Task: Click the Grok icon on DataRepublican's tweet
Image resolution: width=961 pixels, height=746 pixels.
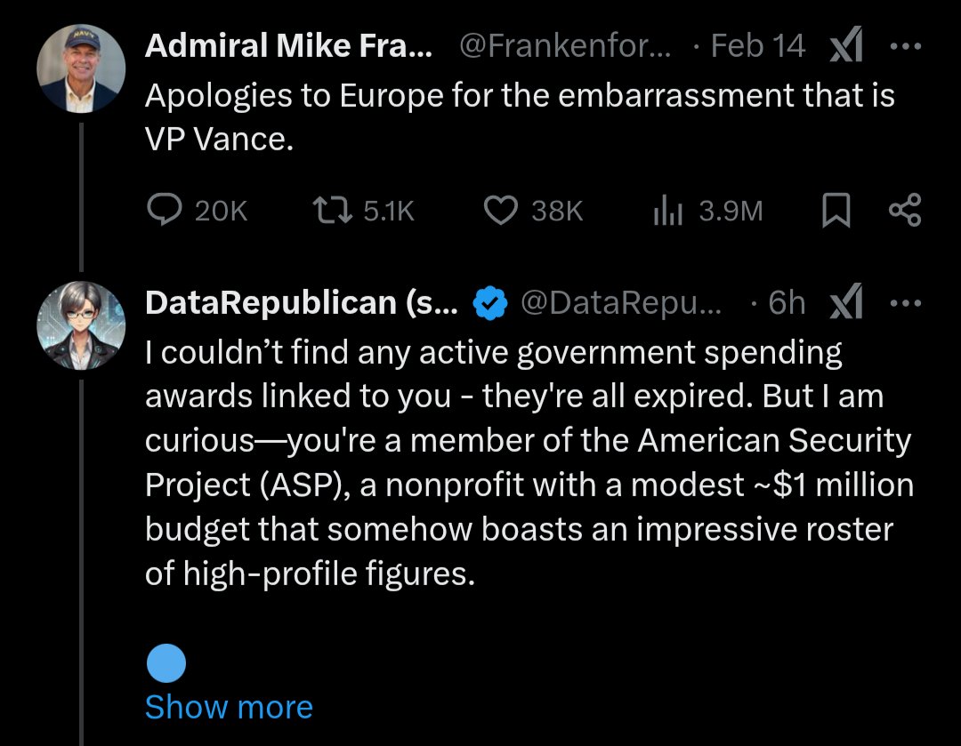Action: coord(846,302)
